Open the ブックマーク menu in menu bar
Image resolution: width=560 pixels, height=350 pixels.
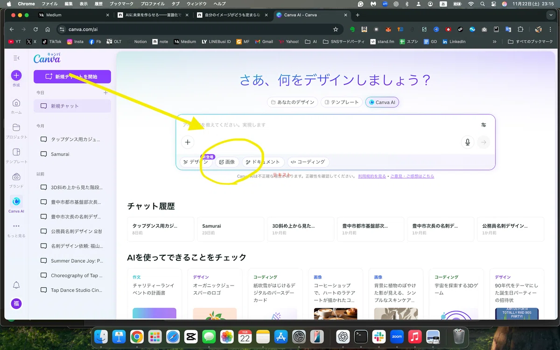coord(121,4)
